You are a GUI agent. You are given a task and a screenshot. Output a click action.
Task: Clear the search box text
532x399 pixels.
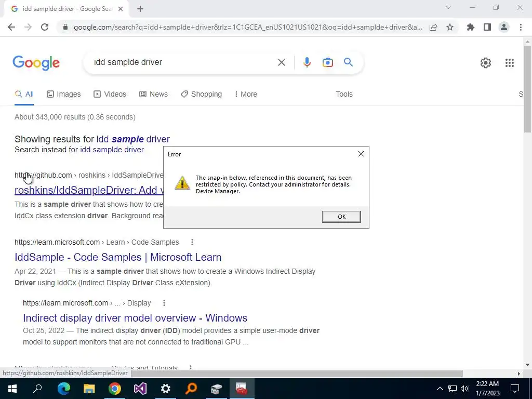(281, 62)
